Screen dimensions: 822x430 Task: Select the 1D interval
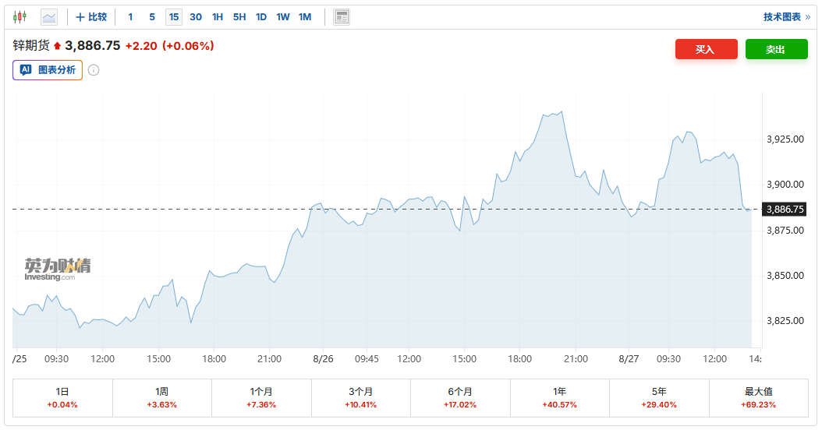pyautogui.click(x=261, y=17)
